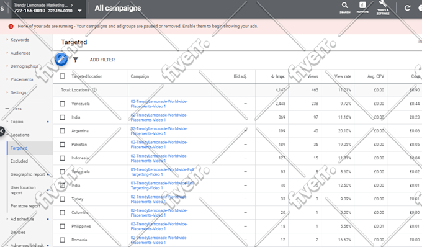Screen dimensions: 422x247
Task: Click the blue pencil edit button
Action: 61,59
